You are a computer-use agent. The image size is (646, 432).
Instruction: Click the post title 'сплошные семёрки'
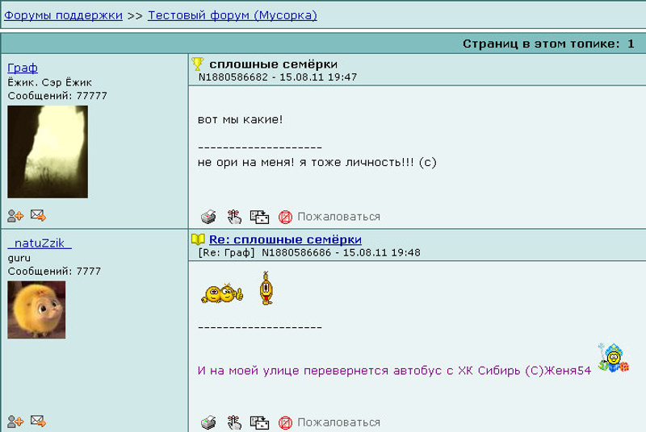(x=274, y=64)
